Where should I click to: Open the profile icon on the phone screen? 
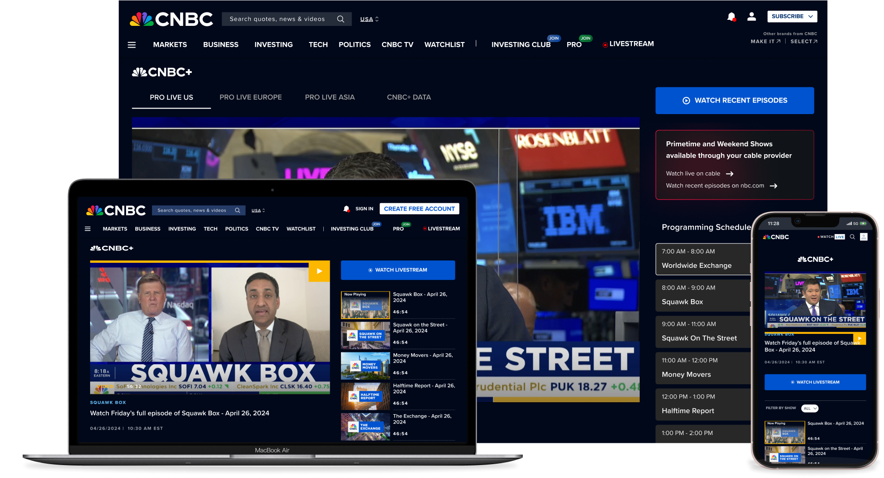(864, 236)
